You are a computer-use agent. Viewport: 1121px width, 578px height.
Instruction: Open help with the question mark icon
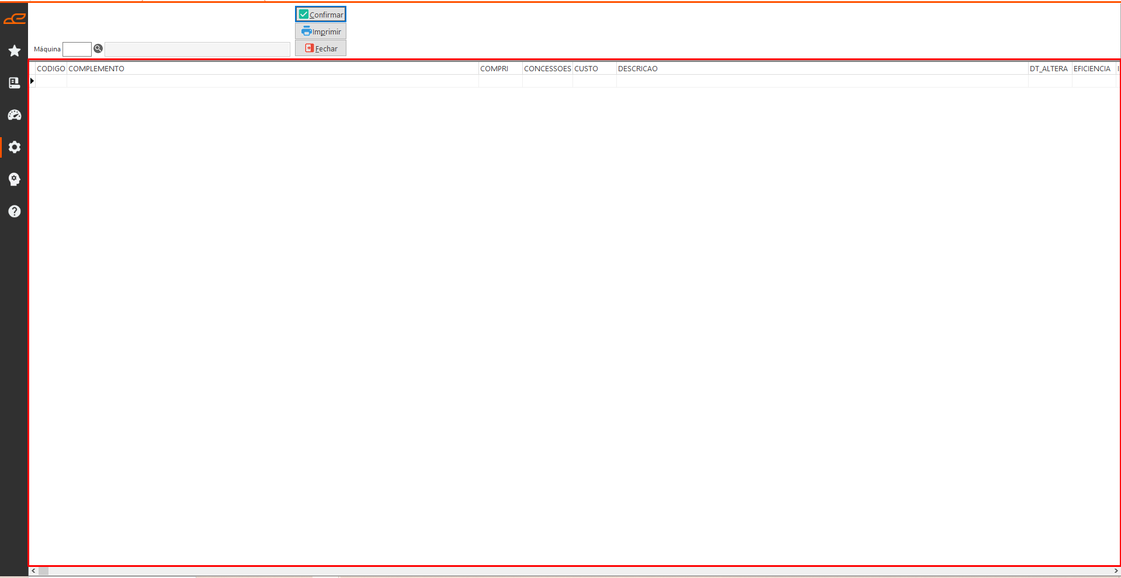[x=15, y=211]
